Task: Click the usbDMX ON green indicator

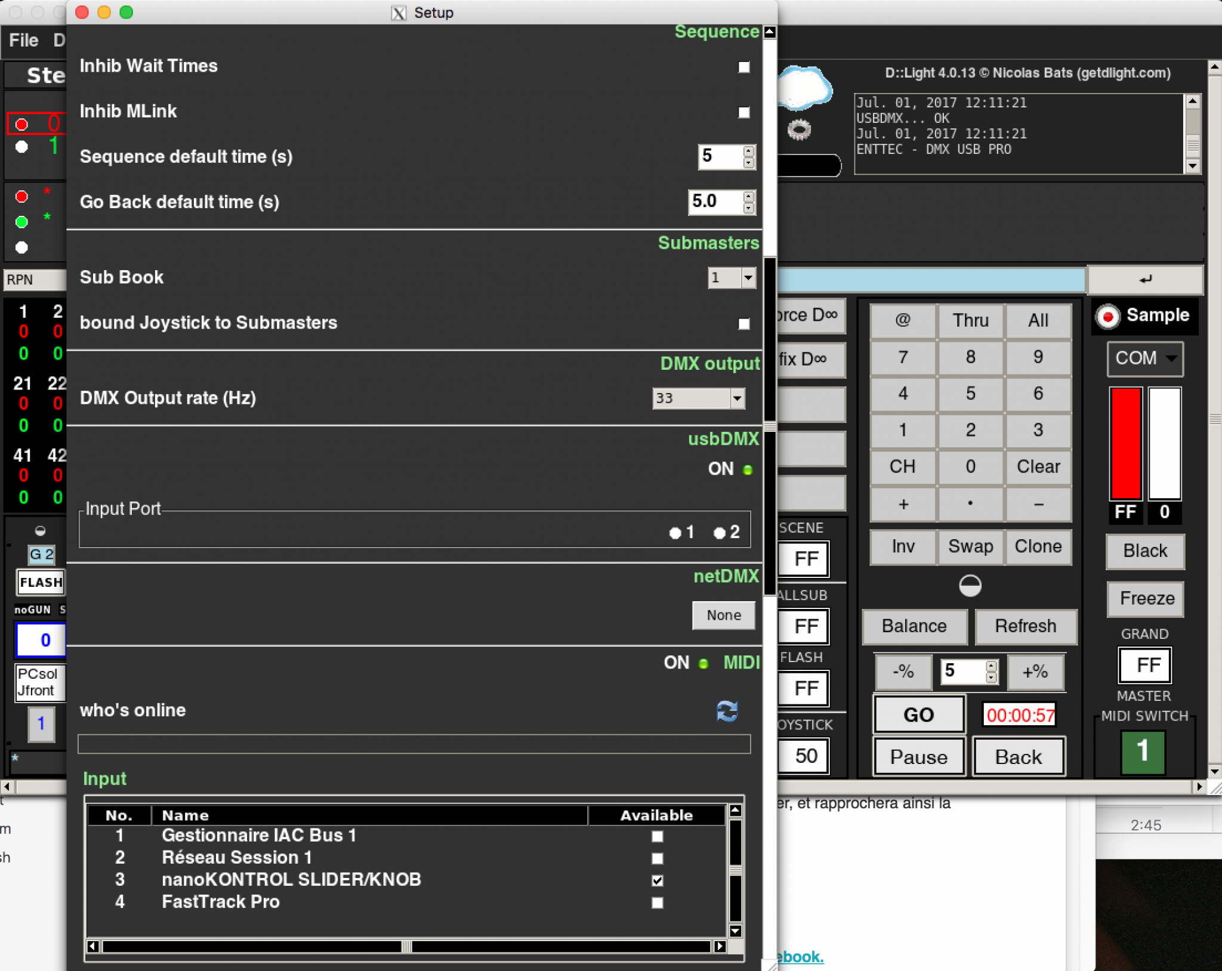Action: click(748, 470)
